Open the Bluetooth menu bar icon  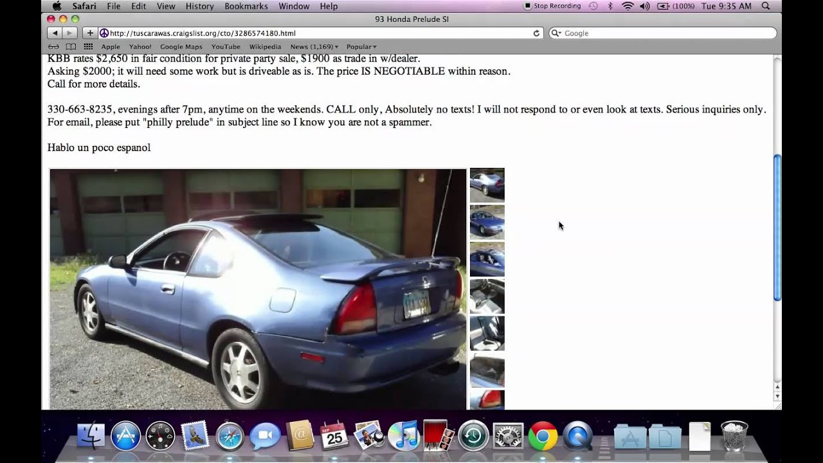(x=610, y=6)
